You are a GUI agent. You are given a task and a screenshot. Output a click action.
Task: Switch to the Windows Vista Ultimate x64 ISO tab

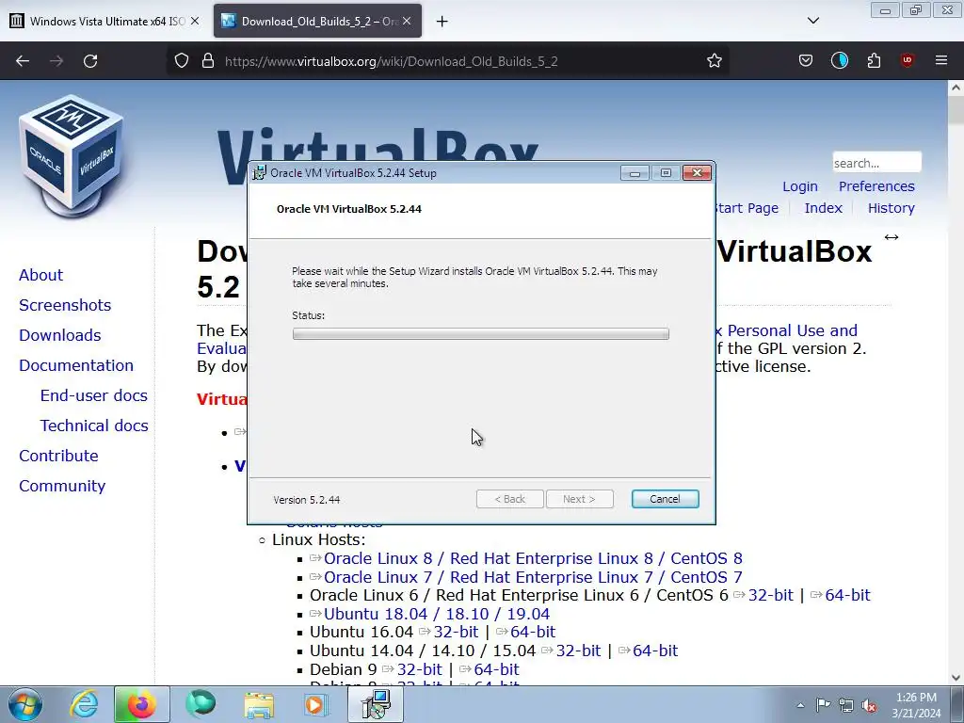(105, 21)
